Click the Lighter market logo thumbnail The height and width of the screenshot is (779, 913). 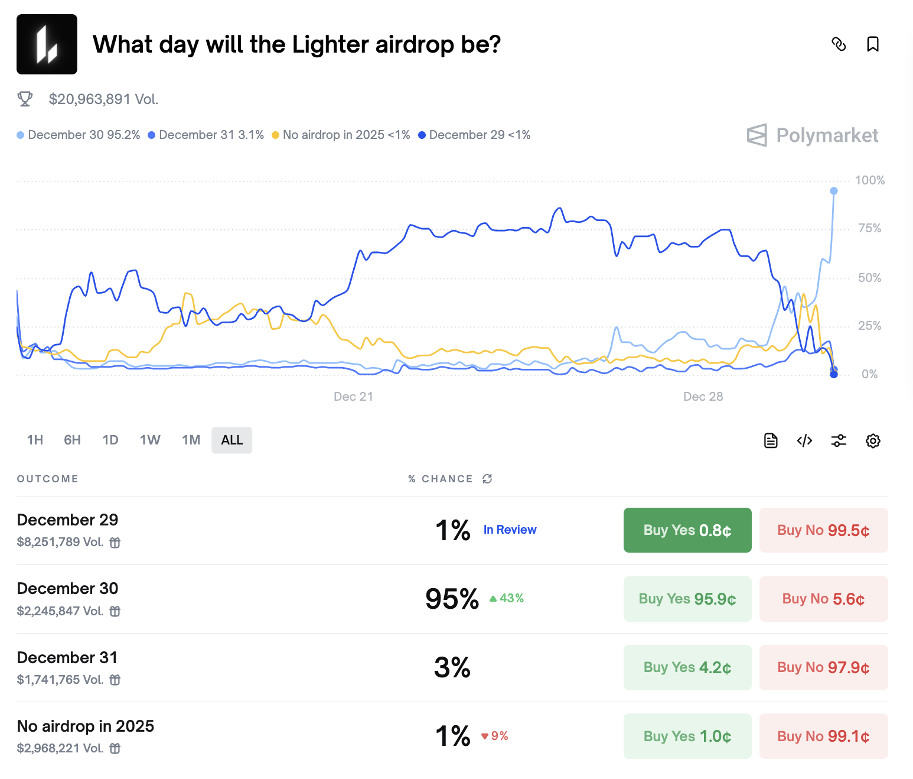pos(47,44)
